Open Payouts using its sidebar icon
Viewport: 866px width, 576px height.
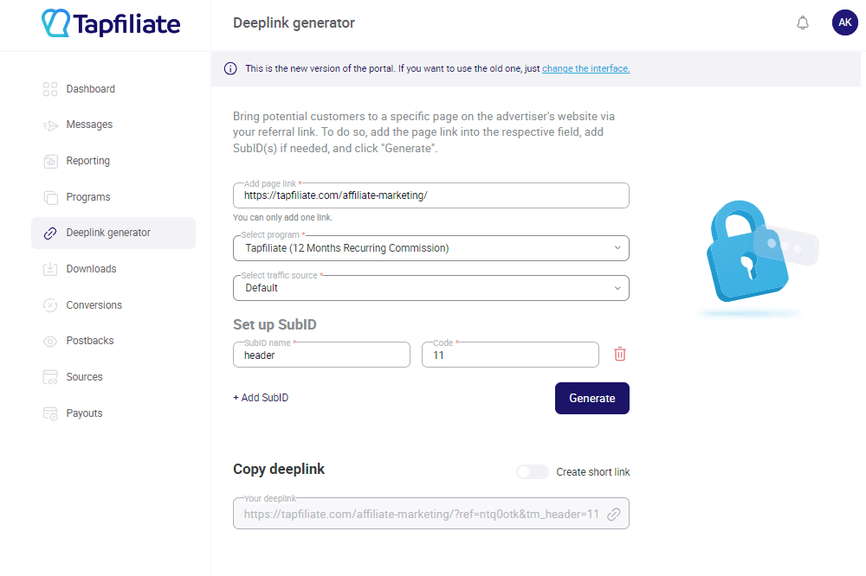point(49,413)
